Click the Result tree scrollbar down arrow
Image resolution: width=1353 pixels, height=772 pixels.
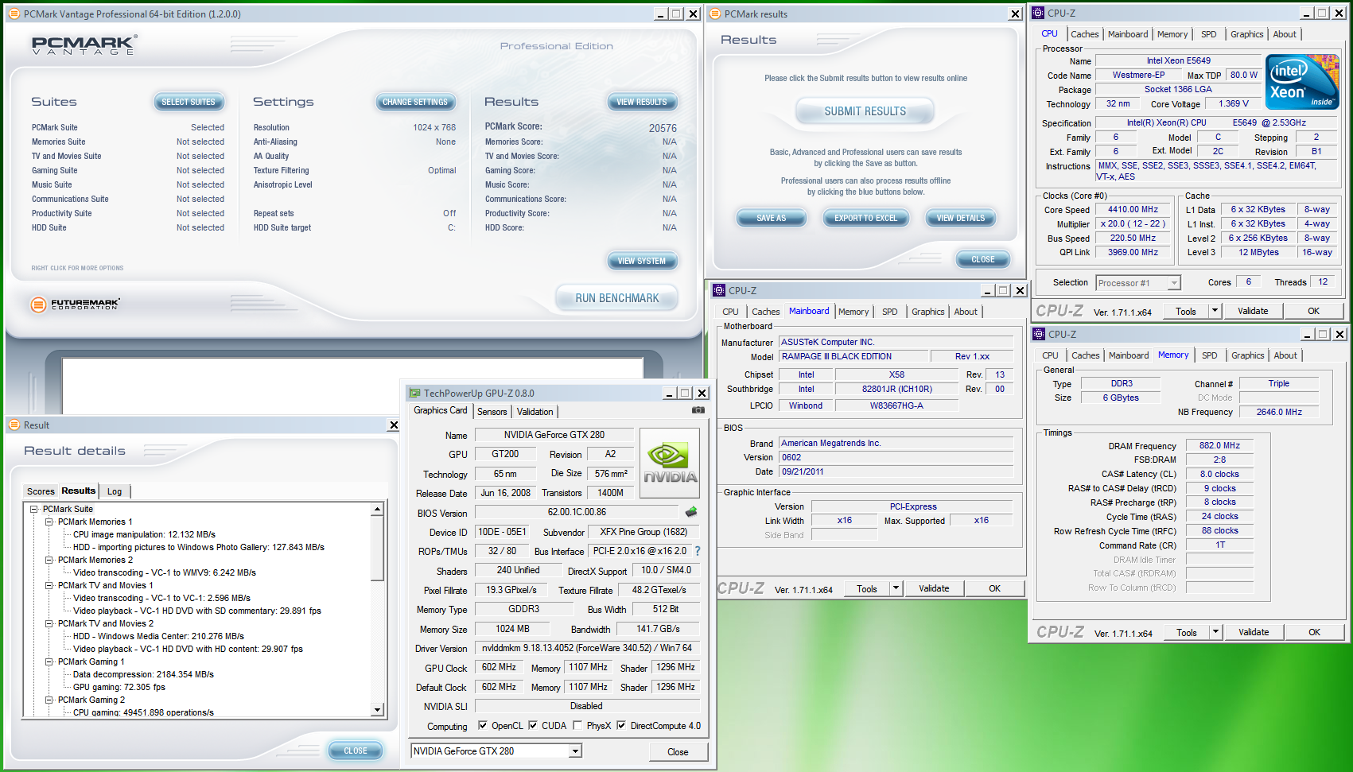click(x=377, y=710)
